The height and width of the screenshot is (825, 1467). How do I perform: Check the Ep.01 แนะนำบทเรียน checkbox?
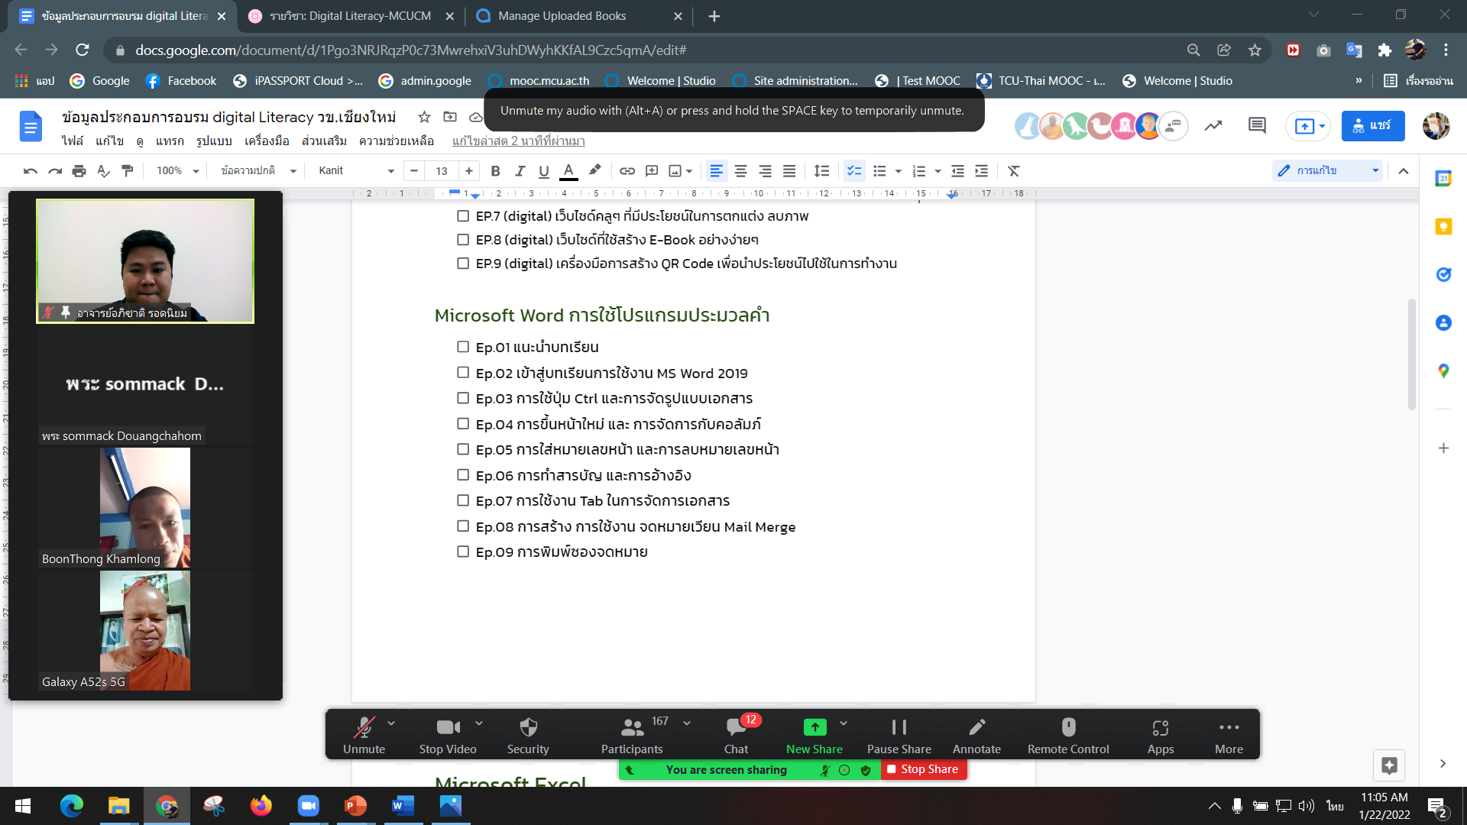[463, 347]
